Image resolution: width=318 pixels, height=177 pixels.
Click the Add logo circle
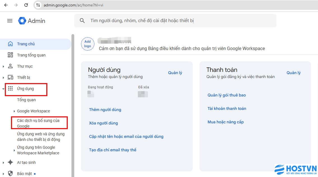[88, 44]
